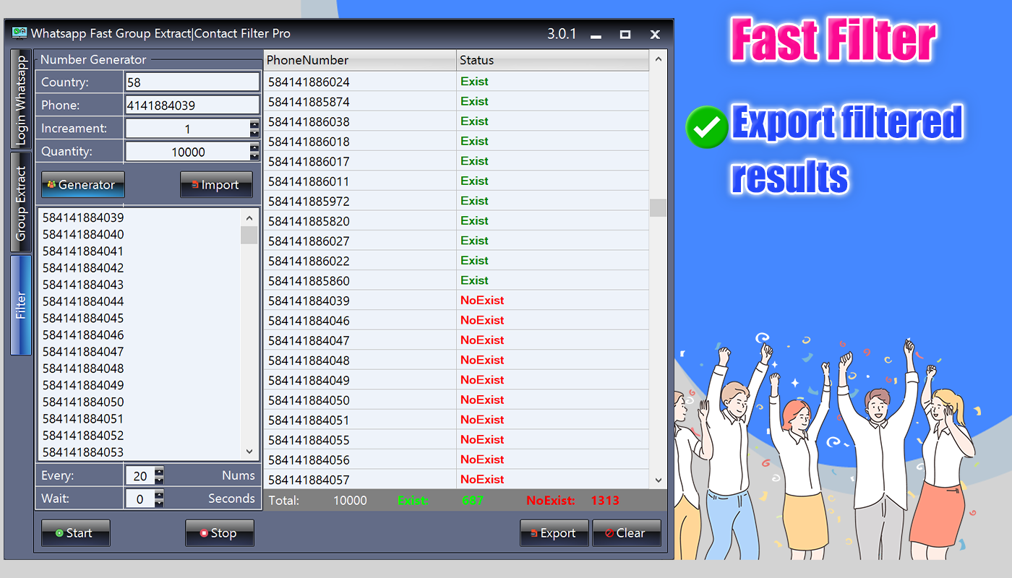Select result row 584141886038

(456, 121)
